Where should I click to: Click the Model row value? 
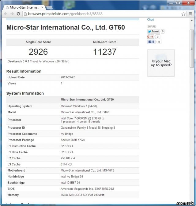(x=85, y=112)
